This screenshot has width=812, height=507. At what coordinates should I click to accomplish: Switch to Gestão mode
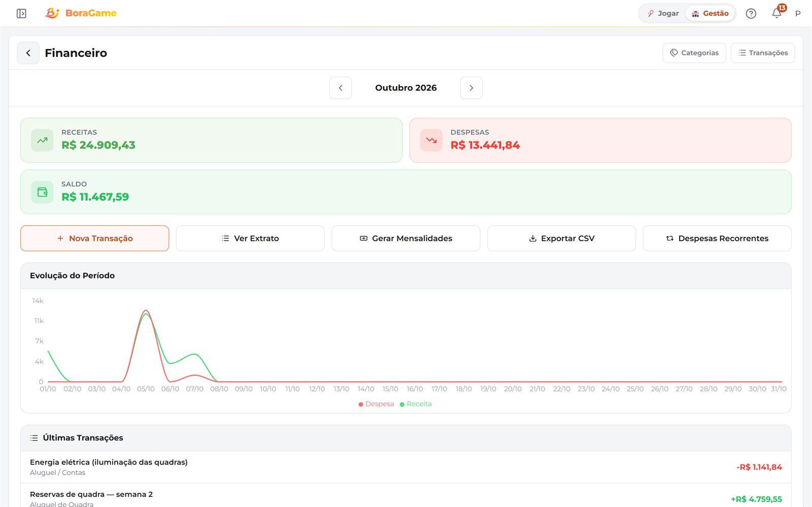pyautogui.click(x=710, y=13)
